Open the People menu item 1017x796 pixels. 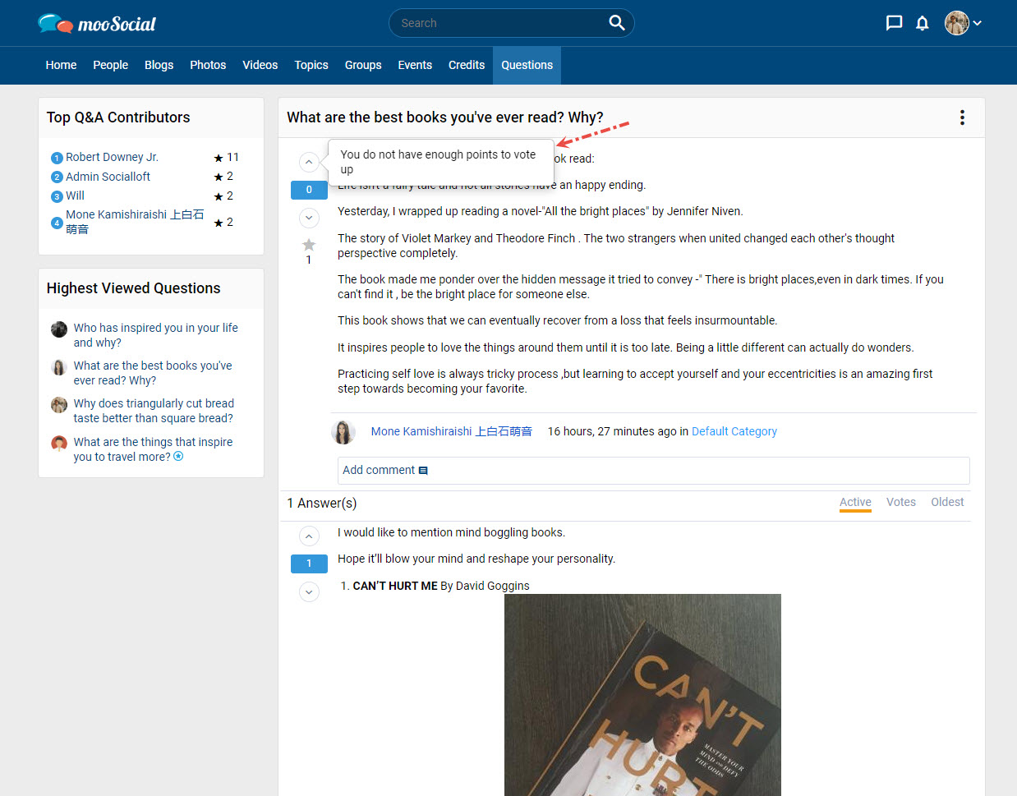pos(110,65)
